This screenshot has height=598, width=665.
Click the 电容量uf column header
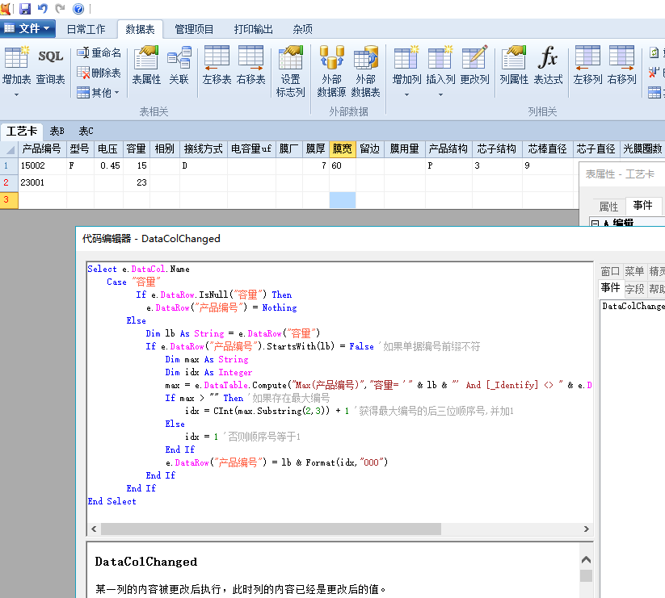[x=251, y=149]
